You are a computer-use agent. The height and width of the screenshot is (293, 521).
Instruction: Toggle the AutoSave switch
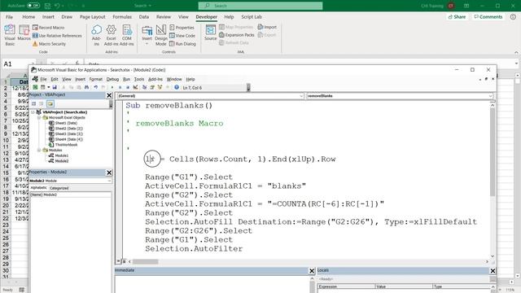(x=33, y=6)
